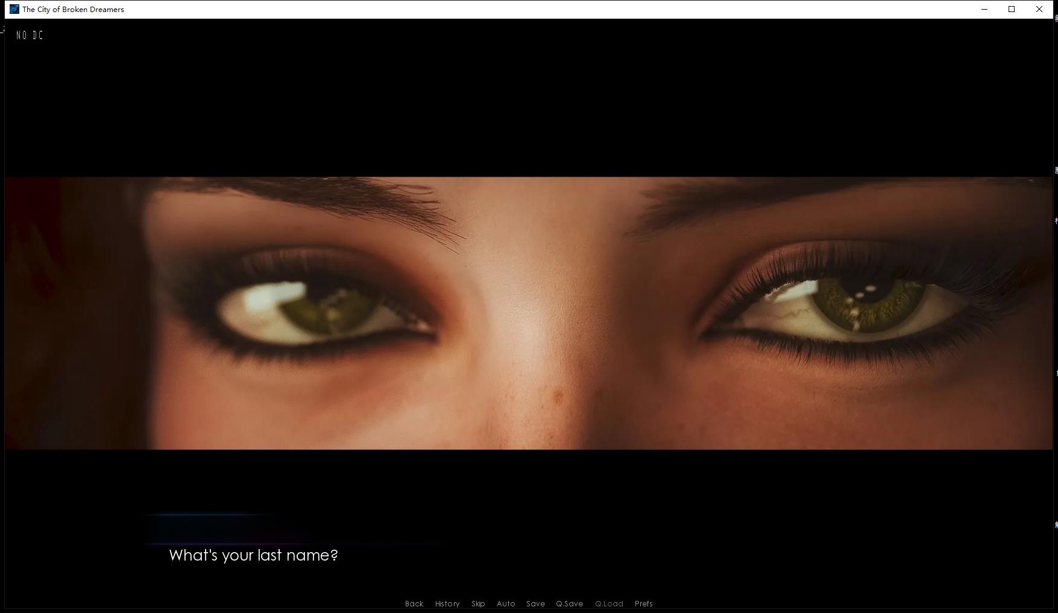
Task: Go back with the Back button
Action: click(x=414, y=603)
